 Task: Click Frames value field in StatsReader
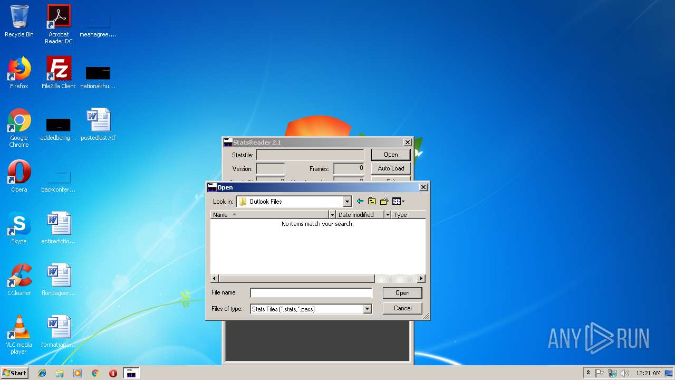click(x=349, y=169)
